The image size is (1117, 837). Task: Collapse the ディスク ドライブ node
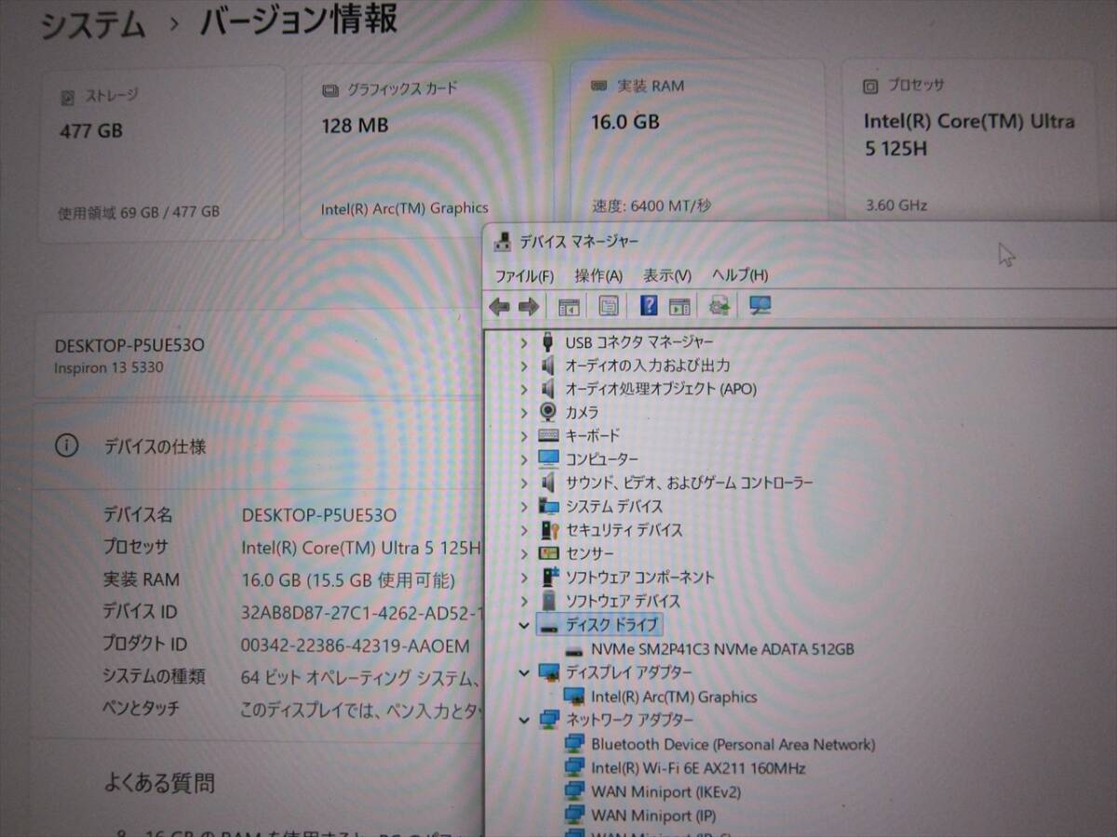tap(524, 625)
